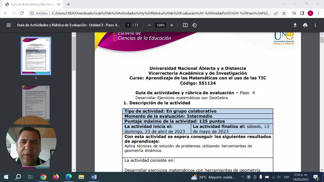Zoom in on the PDF document

pos(172,25)
